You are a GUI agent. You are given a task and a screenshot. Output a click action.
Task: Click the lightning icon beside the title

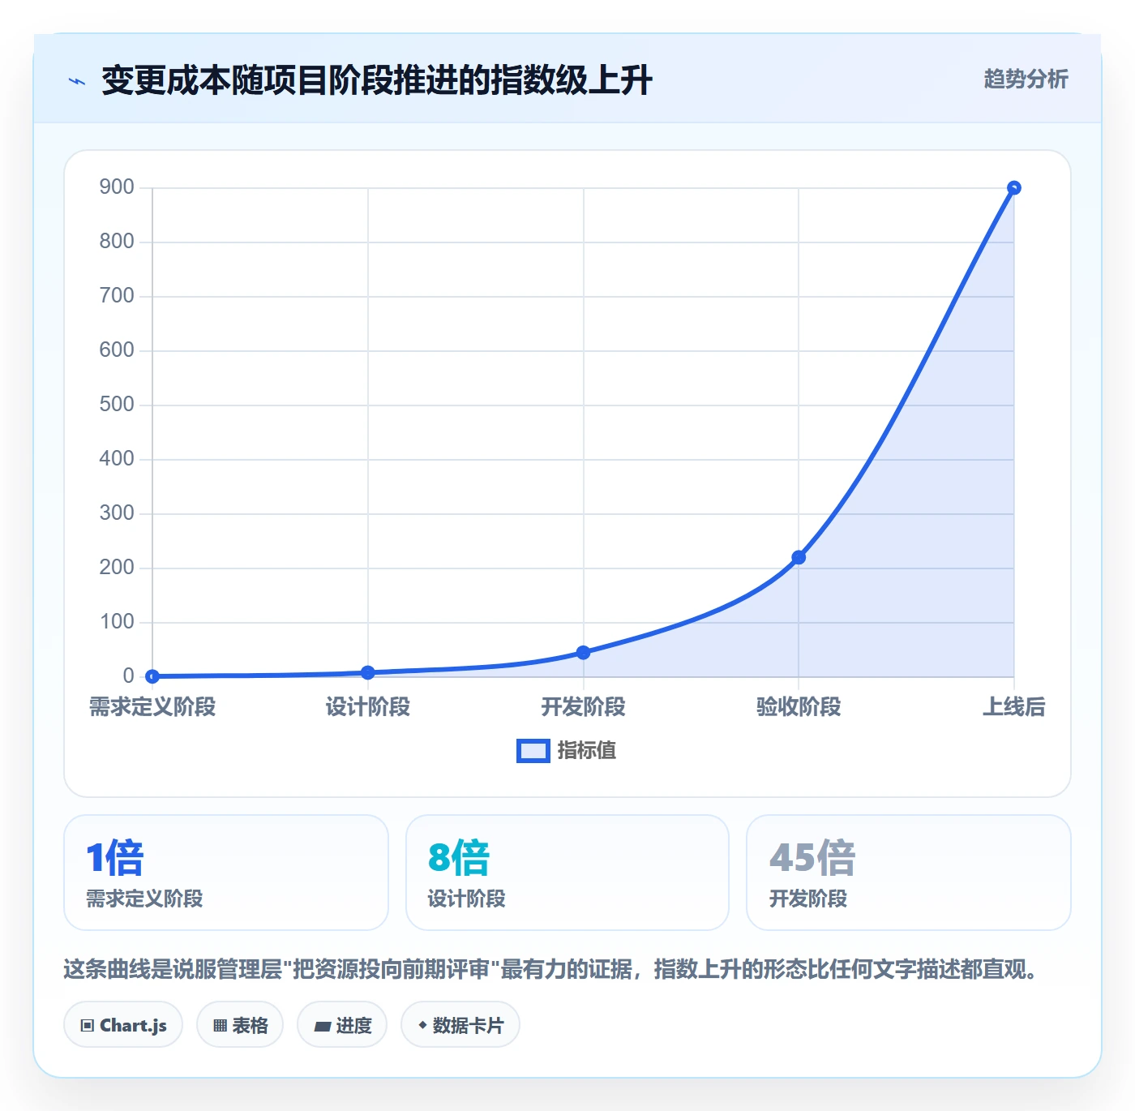77,81
